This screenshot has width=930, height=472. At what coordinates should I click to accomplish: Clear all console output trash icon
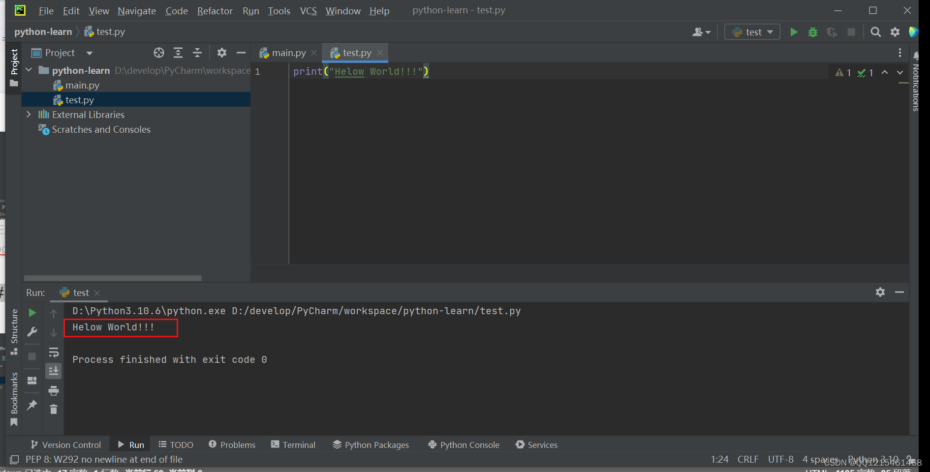coord(54,409)
